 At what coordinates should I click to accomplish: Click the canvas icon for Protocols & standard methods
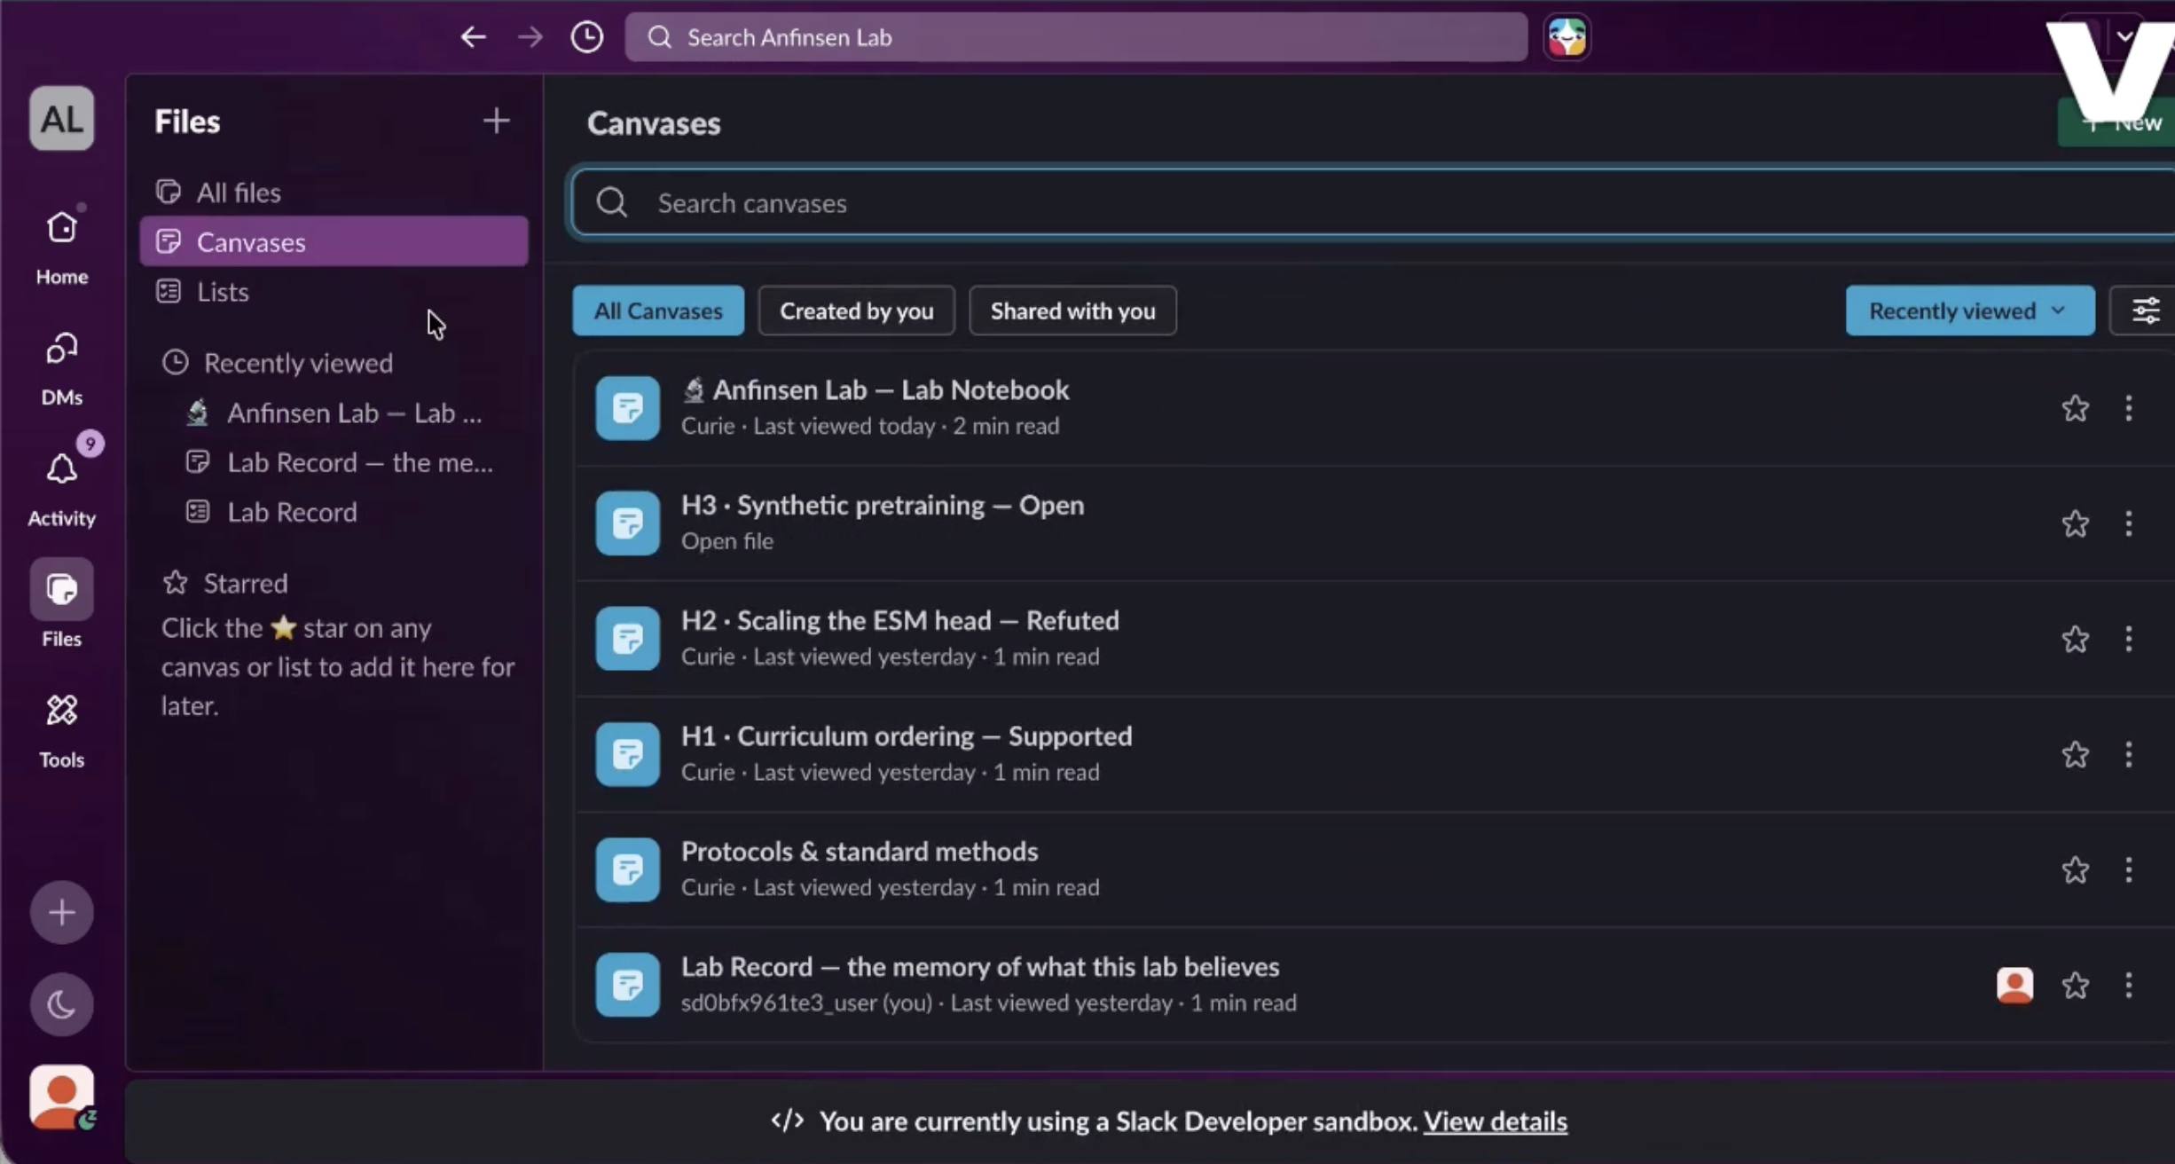click(x=627, y=869)
